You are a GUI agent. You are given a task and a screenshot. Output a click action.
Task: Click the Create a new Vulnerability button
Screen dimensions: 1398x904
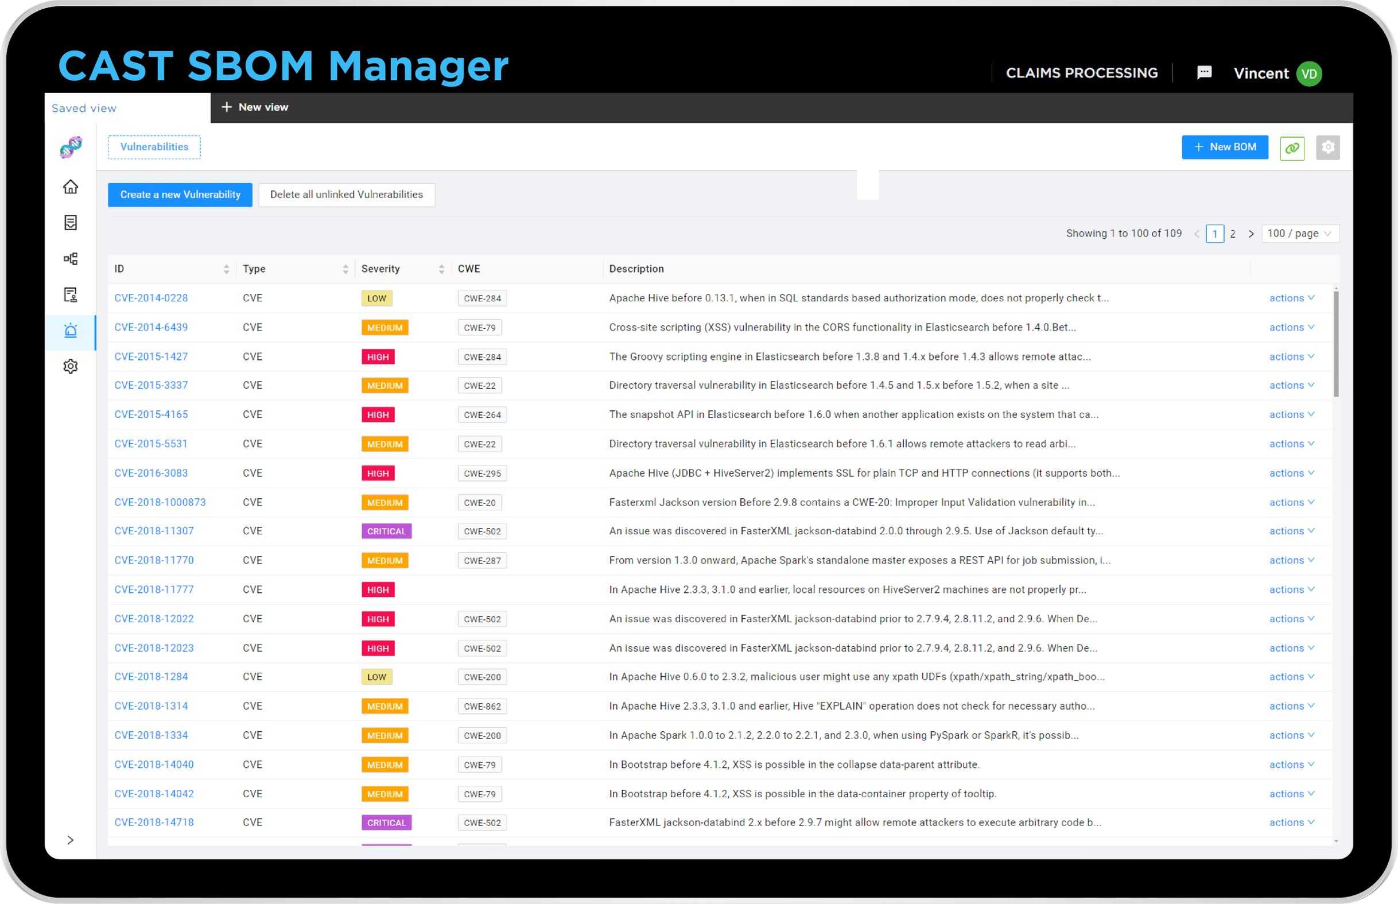tap(180, 195)
